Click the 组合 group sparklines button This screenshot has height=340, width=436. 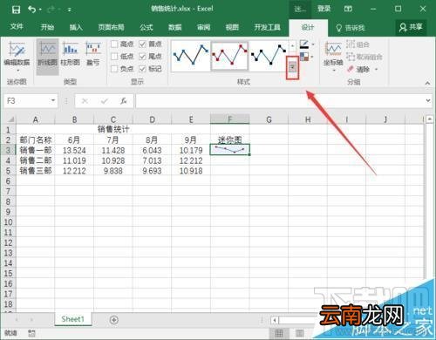[358, 44]
